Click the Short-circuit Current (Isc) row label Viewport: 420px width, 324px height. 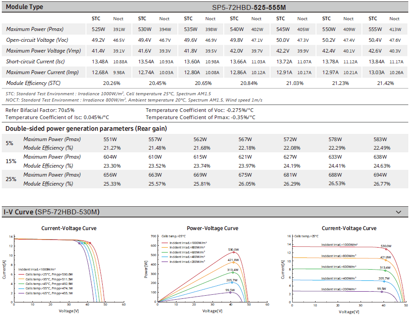tap(36, 62)
